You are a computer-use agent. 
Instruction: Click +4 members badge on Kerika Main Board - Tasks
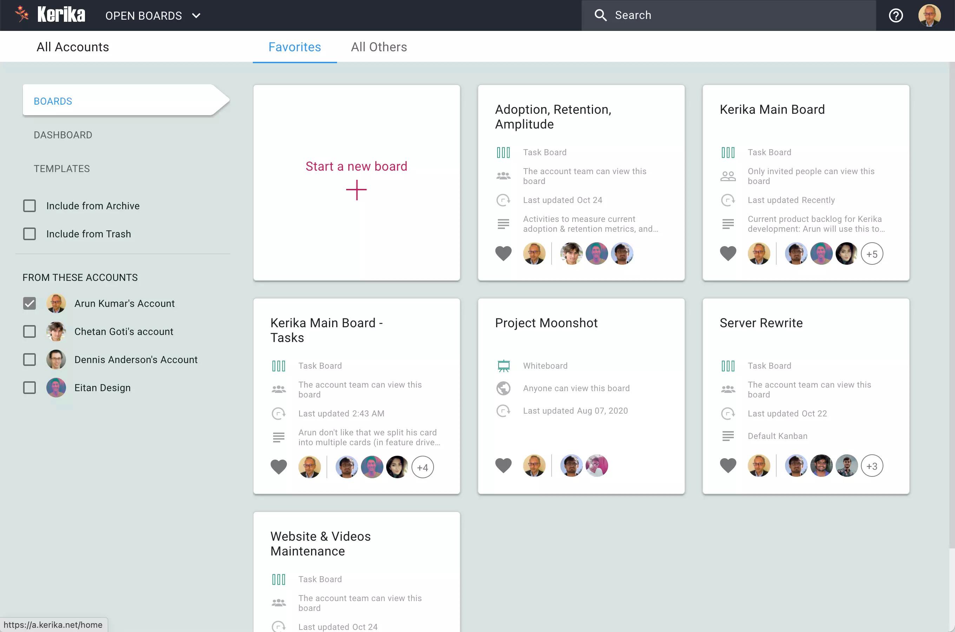click(422, 467)
